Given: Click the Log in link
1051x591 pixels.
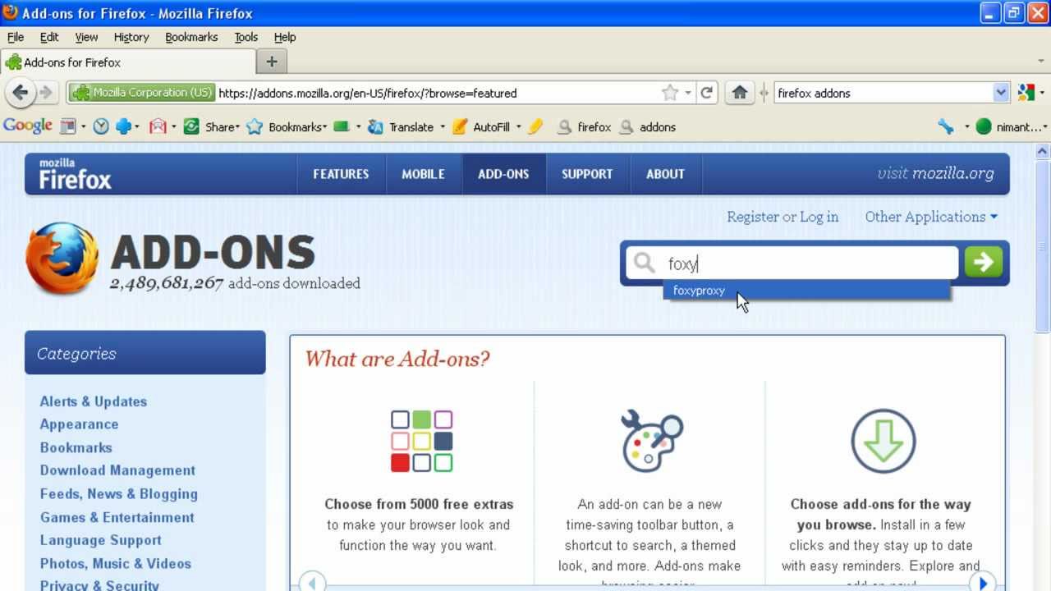Looking at the screenshot, I should coord(819,217).
